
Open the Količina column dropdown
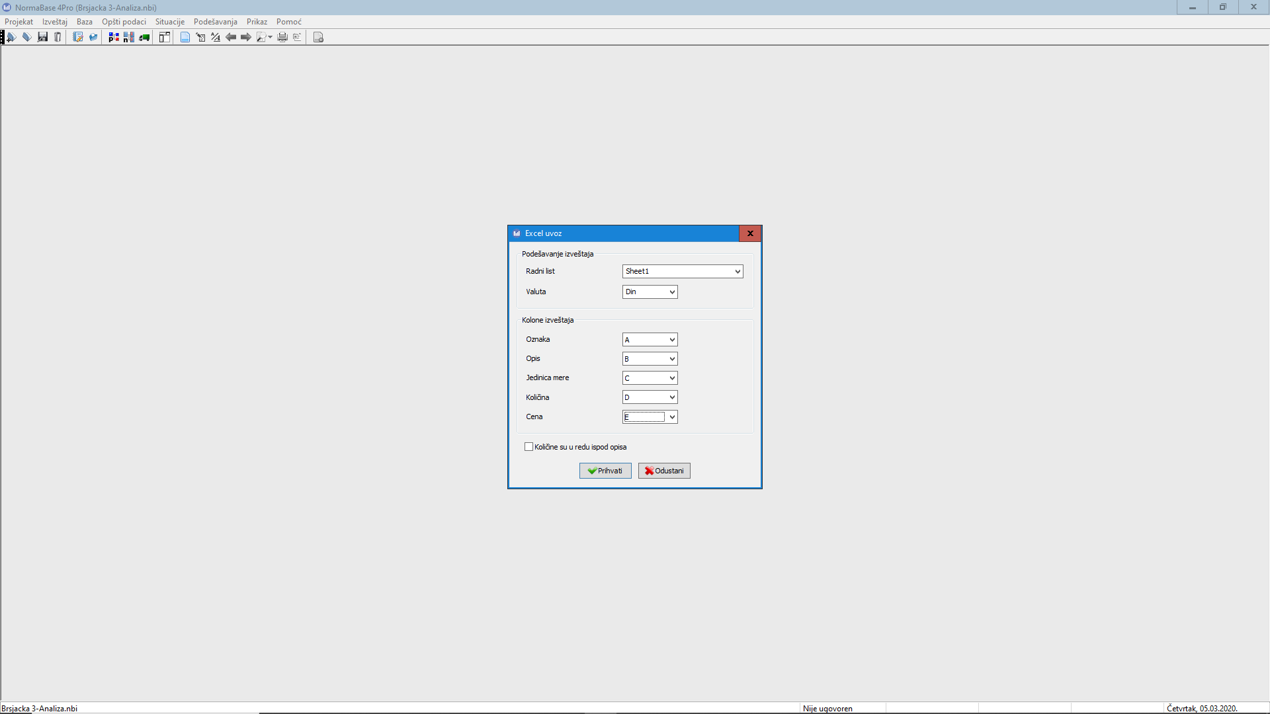671,397
